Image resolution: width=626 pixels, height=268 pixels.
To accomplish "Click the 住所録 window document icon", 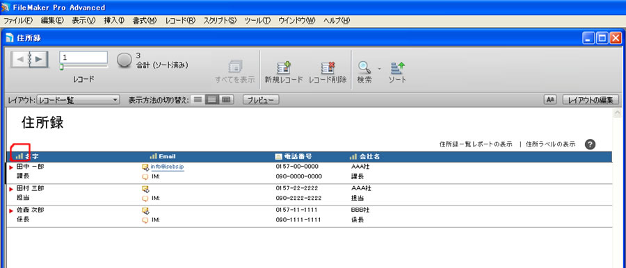I will 10,38.
